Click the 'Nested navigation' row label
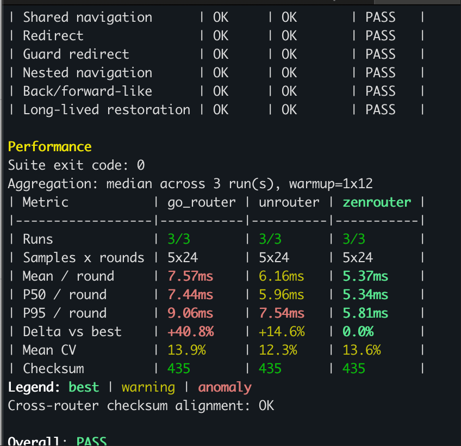 pyautogui.click(x=88, y=73)
